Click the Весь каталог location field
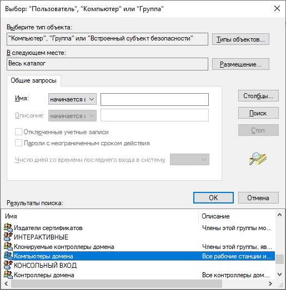The height and width of the screenshot is (290, 286). tap(107, 64)
